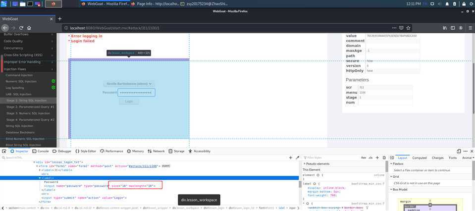Close the WebGoat browser tab

[x=51, y=19]
